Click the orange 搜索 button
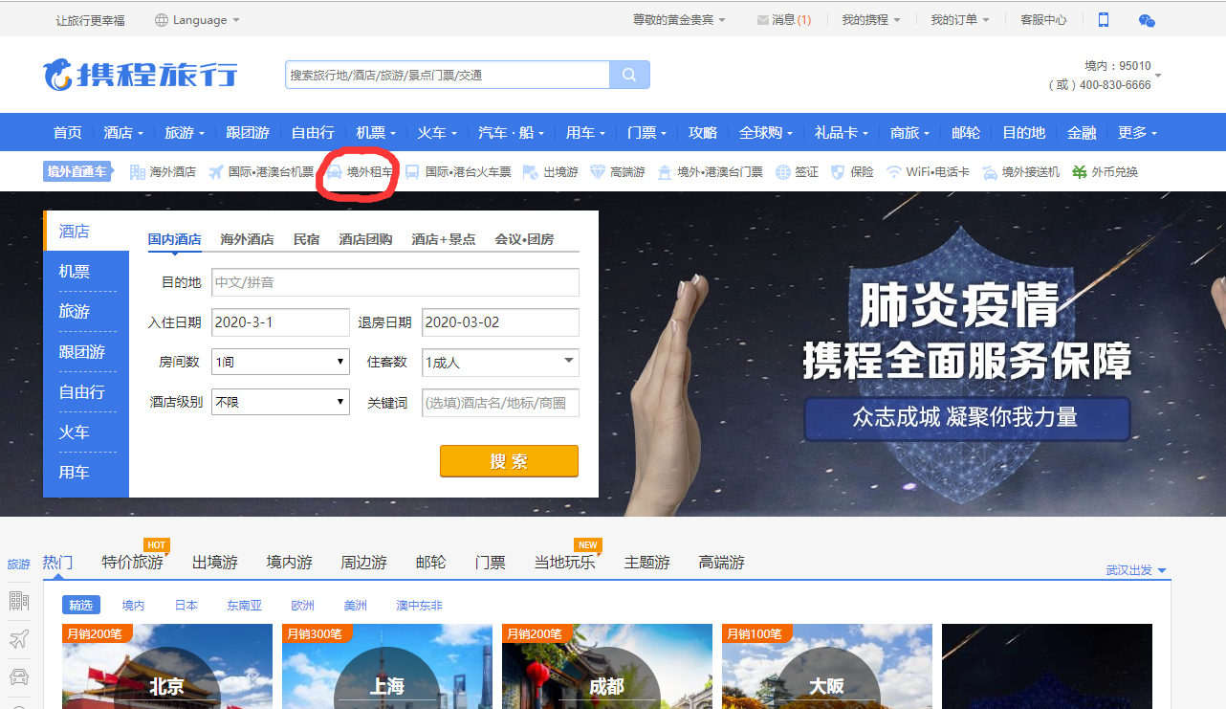 [509, 461]
